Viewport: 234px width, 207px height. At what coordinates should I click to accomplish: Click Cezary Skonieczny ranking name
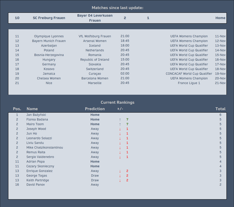[40, 166]
